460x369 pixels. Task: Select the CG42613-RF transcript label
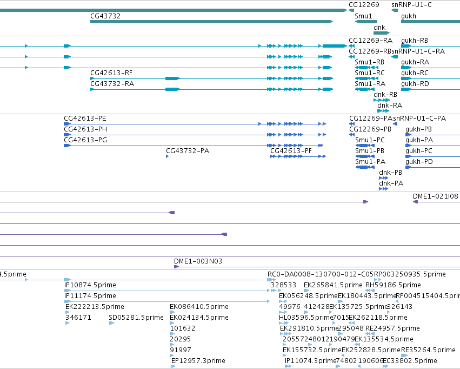click(x=111, y=73)
